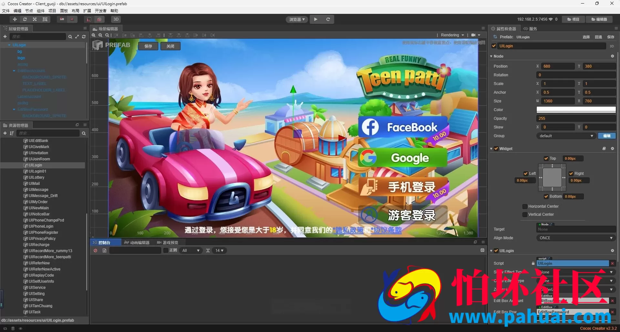Refresh the hierarchy panel
Viewport: 620px width, 332px height.
[84, 37]
